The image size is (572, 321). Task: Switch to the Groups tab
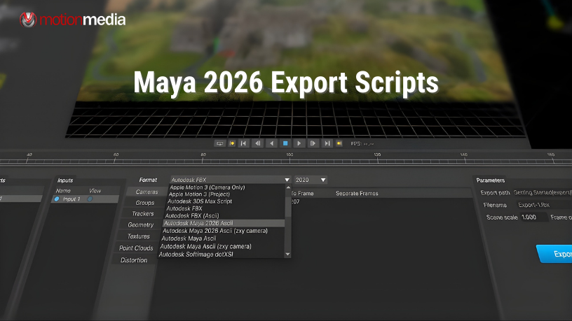145,203
